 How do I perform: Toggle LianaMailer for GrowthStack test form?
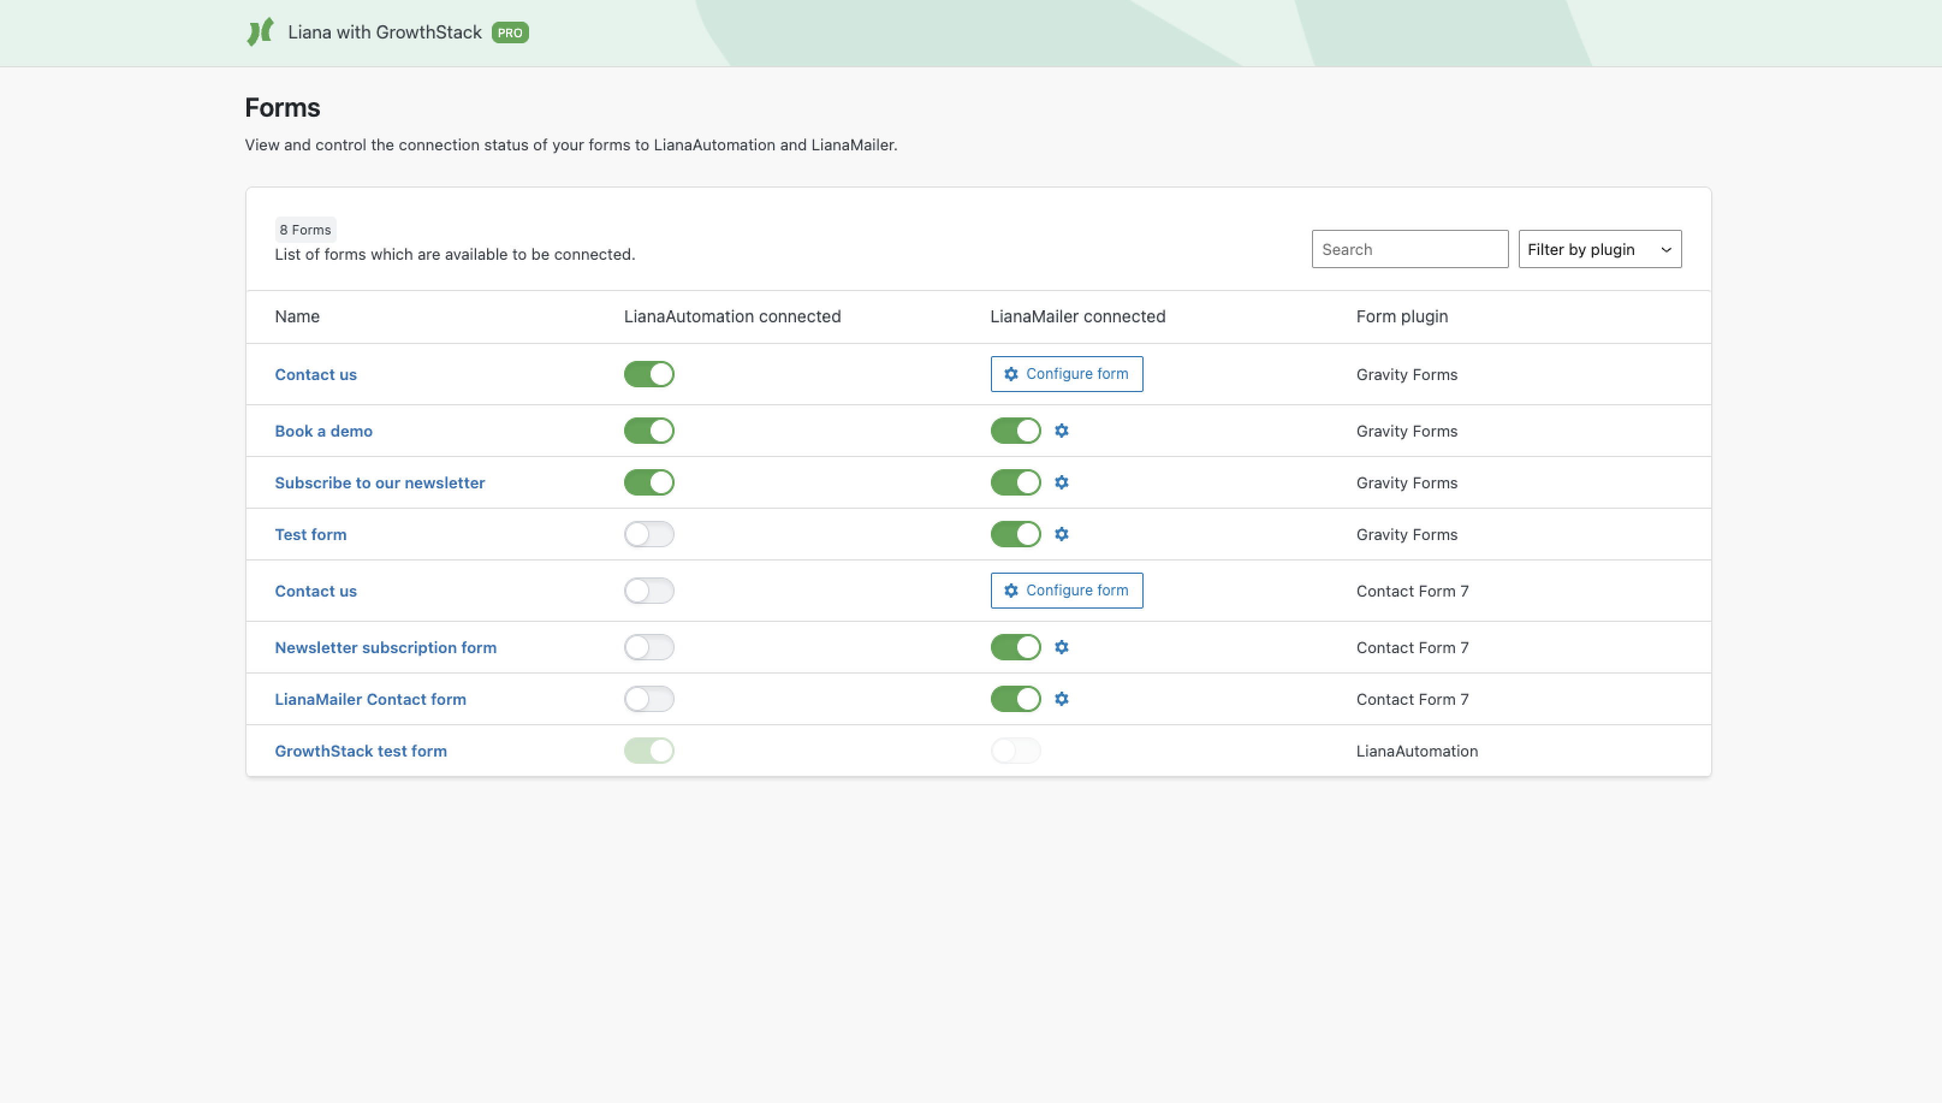1015,751
